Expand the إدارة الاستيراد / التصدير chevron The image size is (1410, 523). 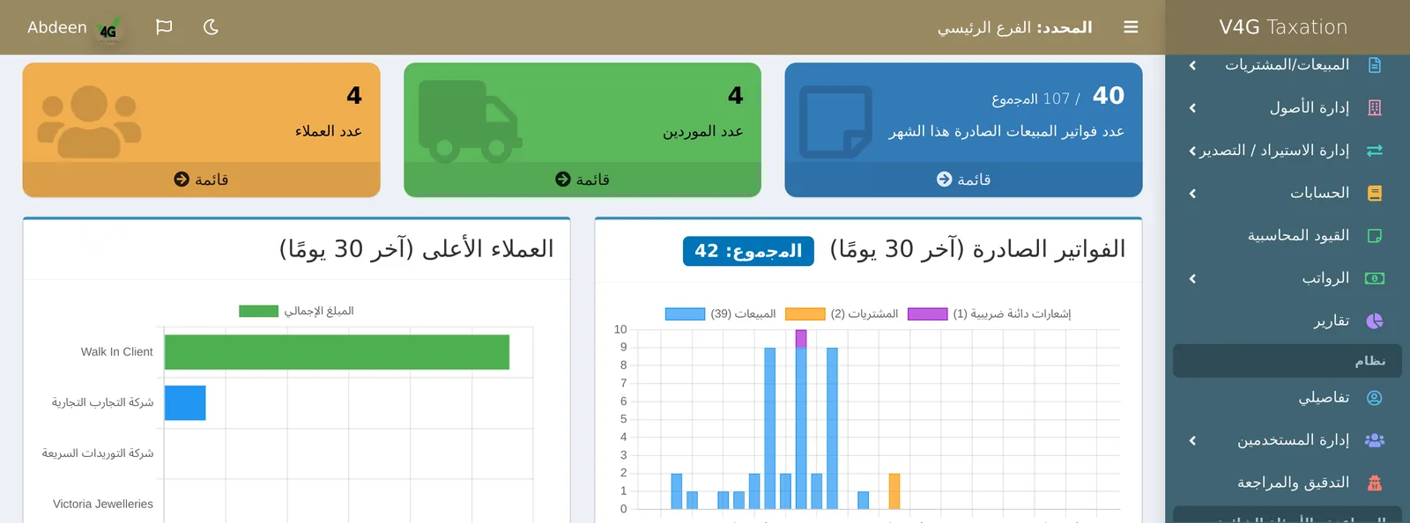click(1192, 151)
